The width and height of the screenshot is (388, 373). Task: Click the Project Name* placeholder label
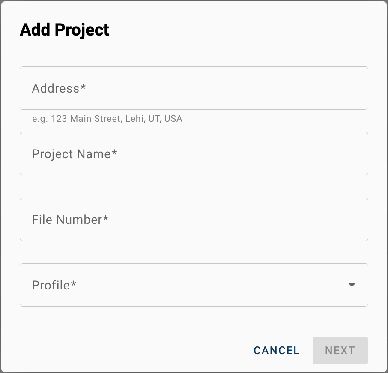(75, 154)
